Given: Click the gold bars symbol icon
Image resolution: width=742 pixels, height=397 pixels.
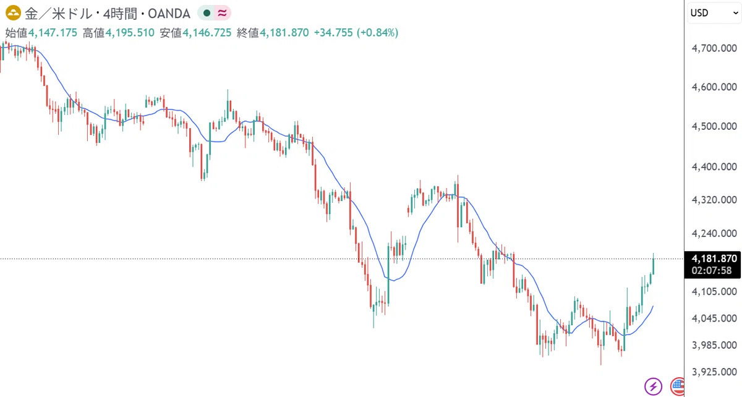Looking at the screenshot, I should (12, 13).
